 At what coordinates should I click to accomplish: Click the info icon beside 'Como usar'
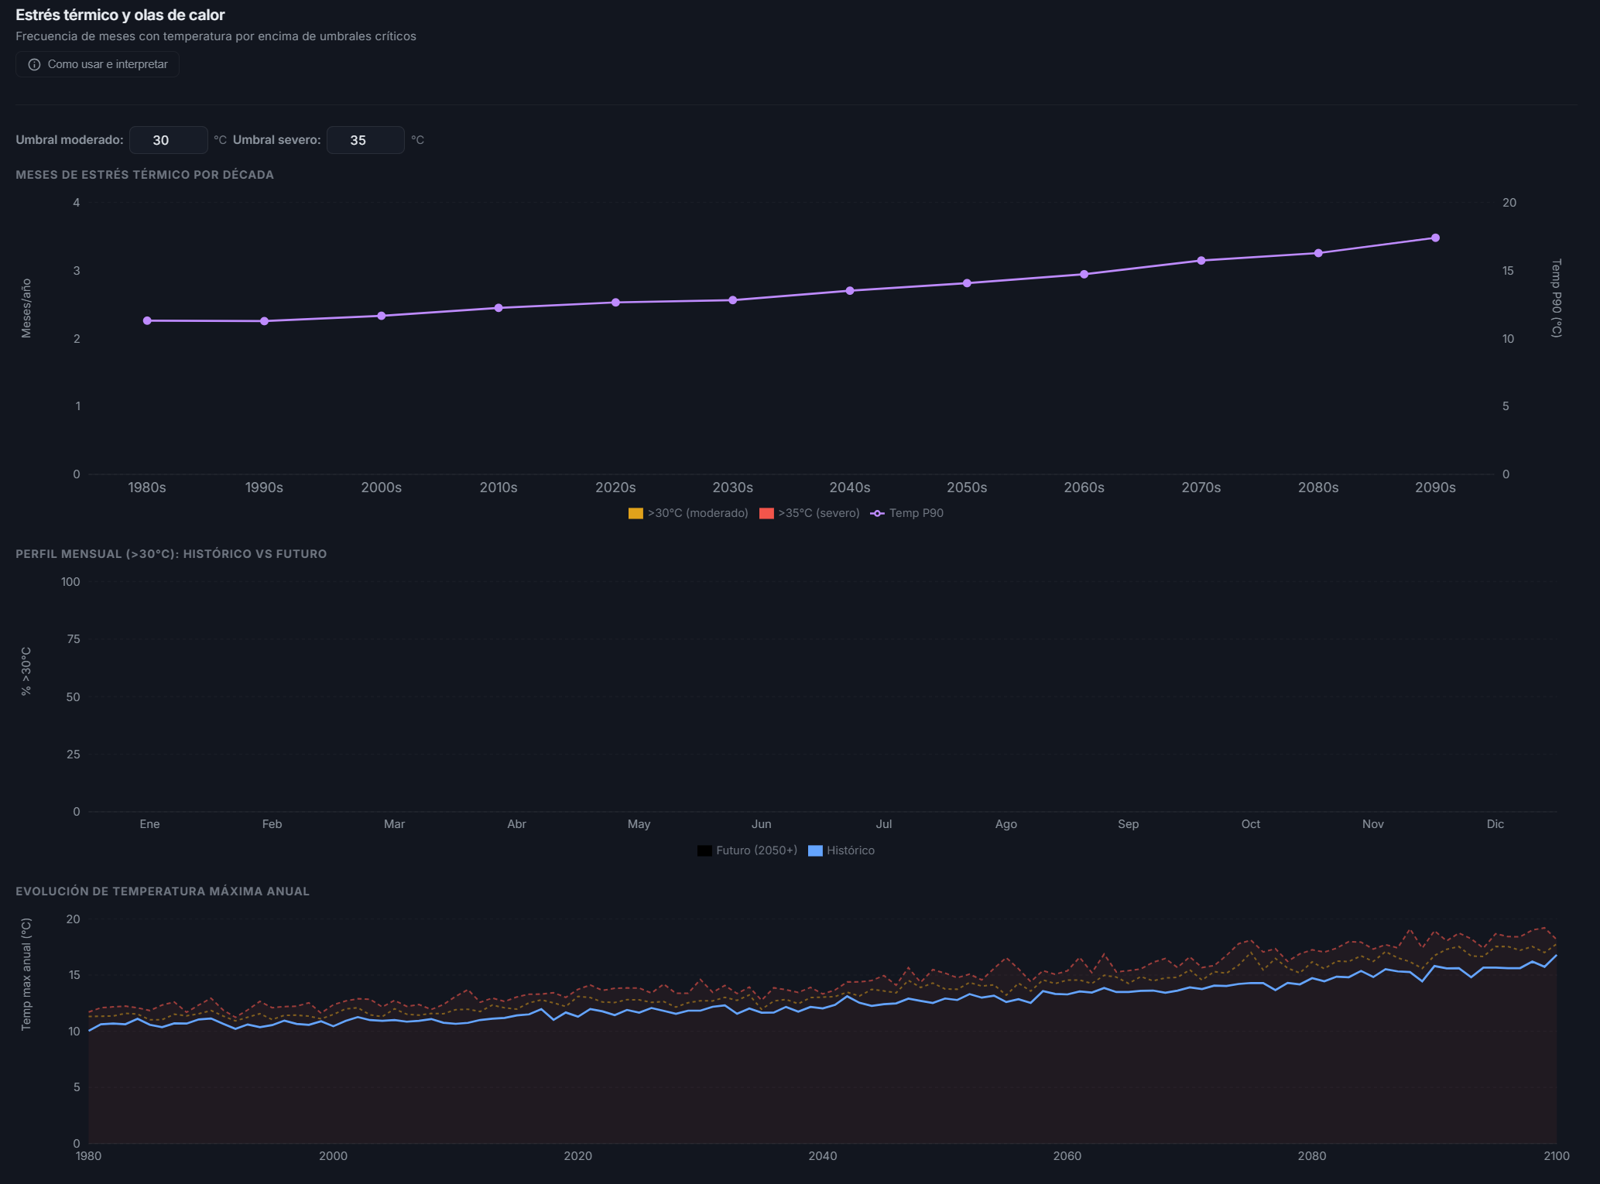click(x=34, y=65)
